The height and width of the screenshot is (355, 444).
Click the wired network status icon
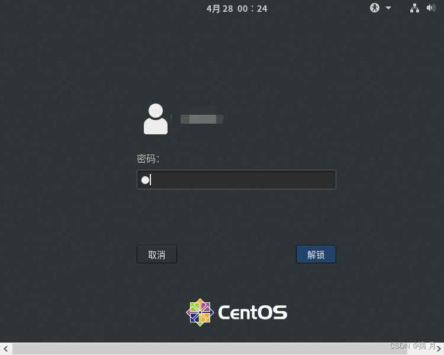point(414,8)
